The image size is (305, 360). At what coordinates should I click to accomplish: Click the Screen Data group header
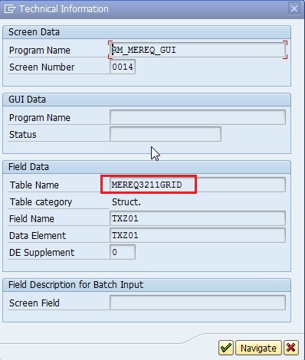tap(146, 32)
